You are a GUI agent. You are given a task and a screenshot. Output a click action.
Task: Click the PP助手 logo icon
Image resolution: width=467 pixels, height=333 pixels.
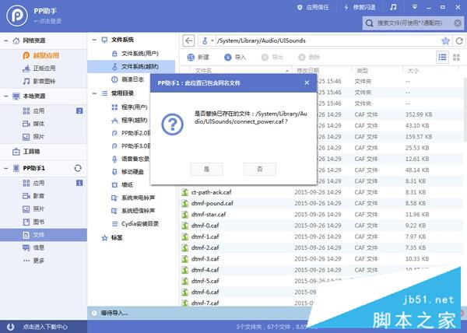17,16
